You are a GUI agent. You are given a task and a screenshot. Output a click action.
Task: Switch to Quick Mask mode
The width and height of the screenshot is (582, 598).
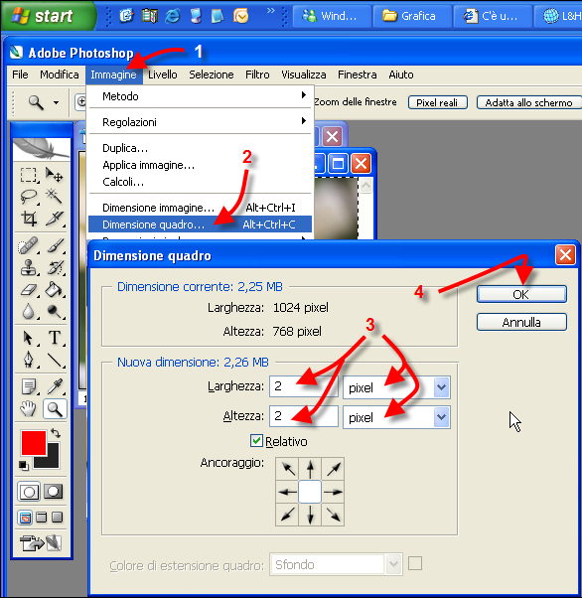[x=54, y=492]
